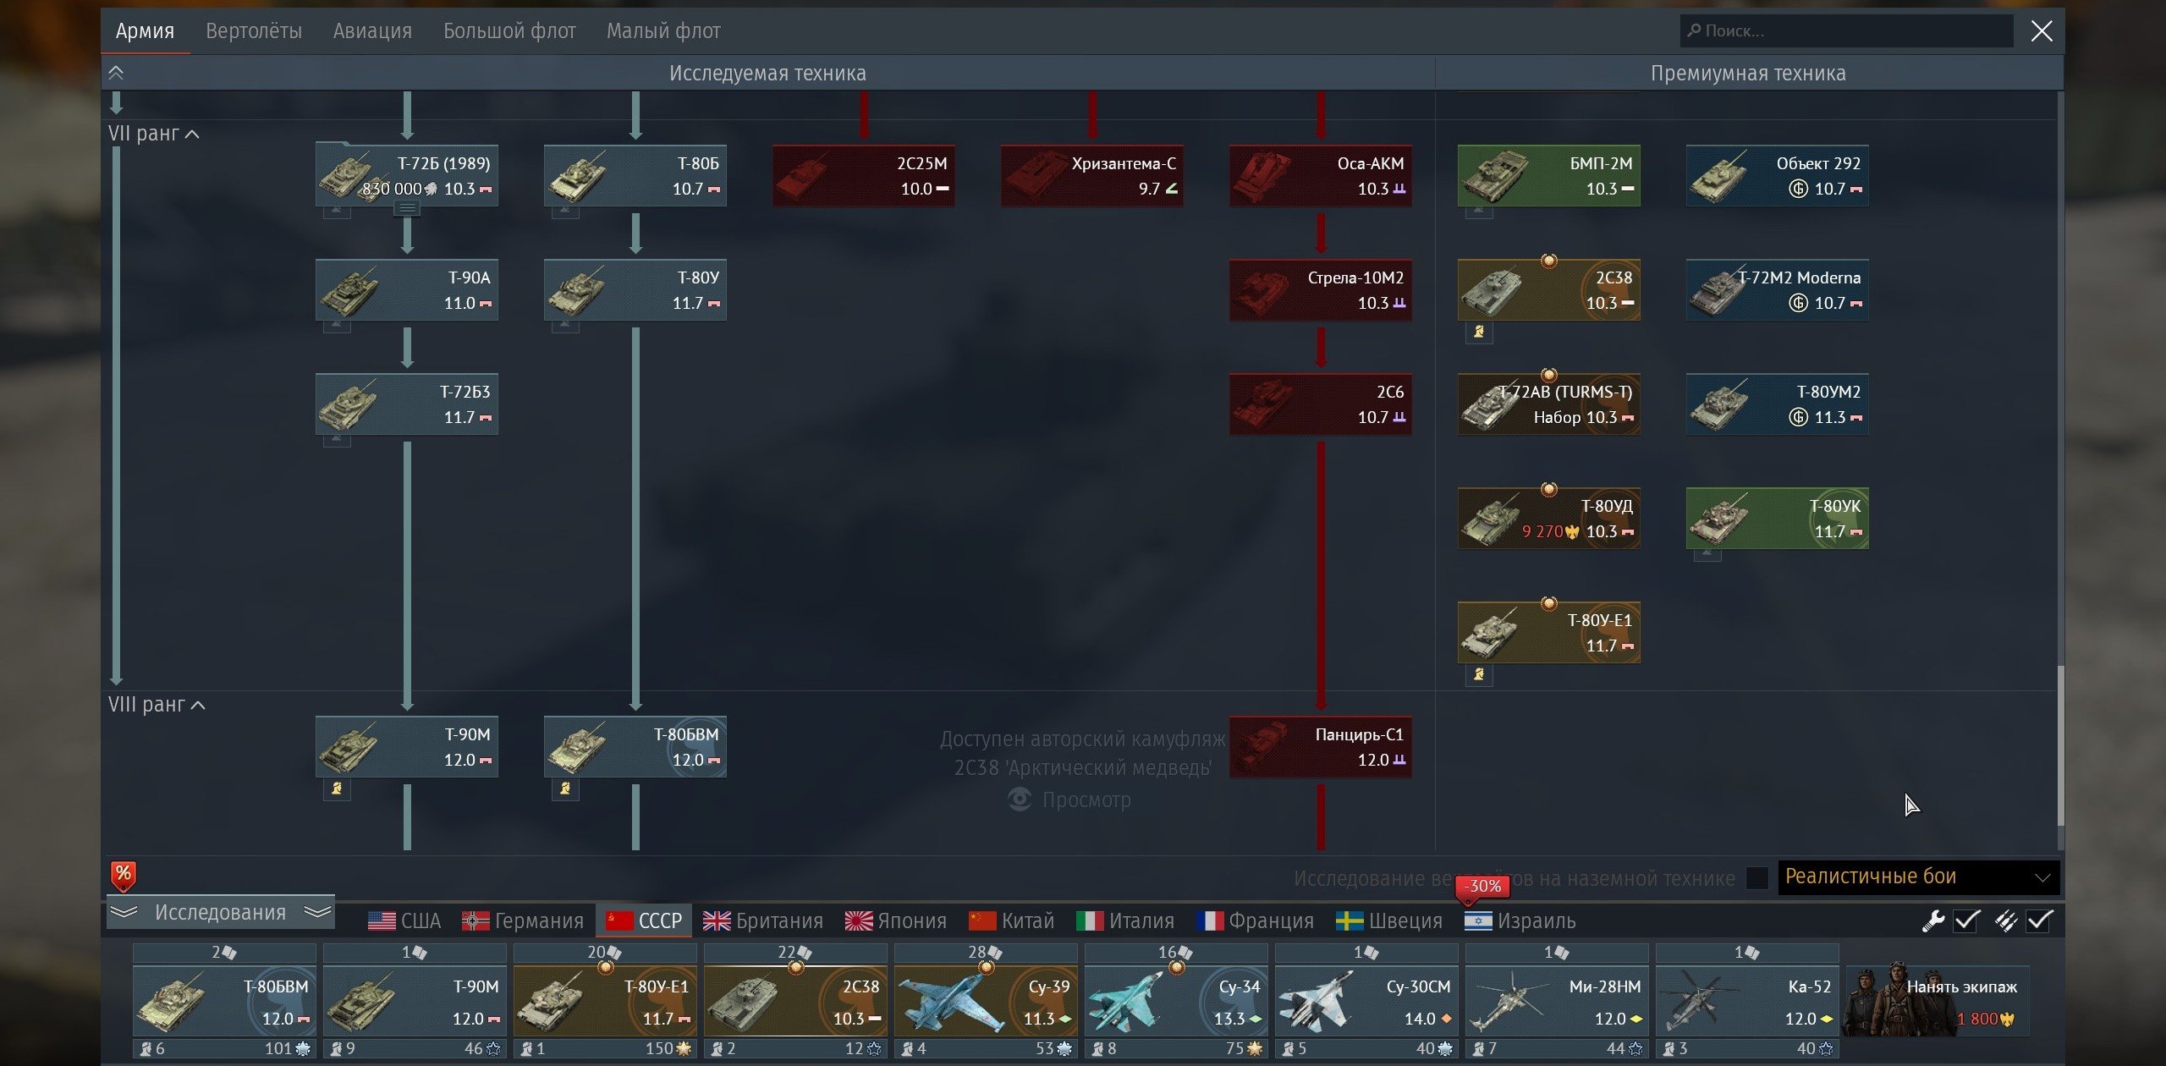Viewport: 2166px width, 1066px height.
Task: Open the Реалистичные бои mode dropdown
Action: [1918, 877]
